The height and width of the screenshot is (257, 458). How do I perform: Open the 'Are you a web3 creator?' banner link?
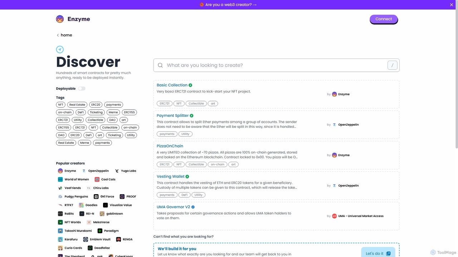228,5
